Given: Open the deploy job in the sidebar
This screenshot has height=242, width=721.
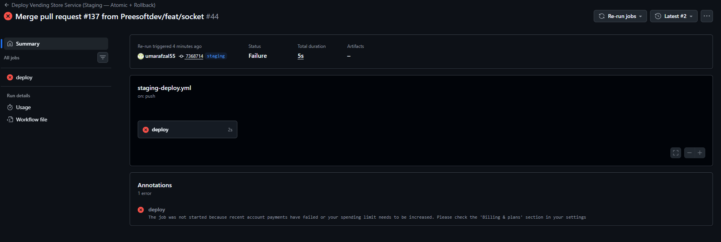Looking at the screenshot, I should coord(56,77).
